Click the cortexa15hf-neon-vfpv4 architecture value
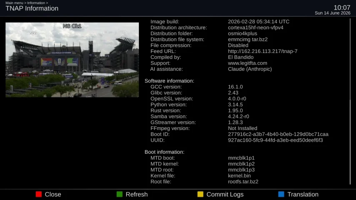This screenshot has width=356, height=200. 256,27
